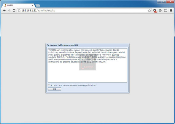Click the browser Back arrow

click(x=4, y=10)
